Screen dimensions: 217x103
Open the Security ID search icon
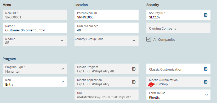206,15
